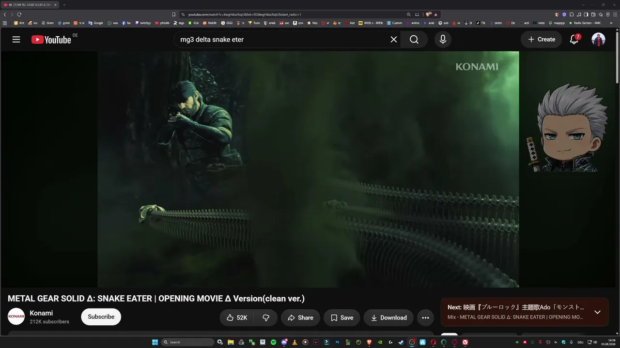
Task: Open the tab search dropdown arrow
Action: tap(584, 5)
